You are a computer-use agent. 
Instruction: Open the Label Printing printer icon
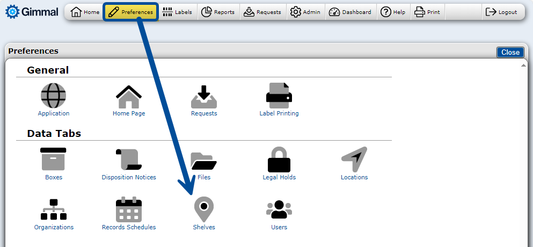pyautogui.click(x=279, y=97)
